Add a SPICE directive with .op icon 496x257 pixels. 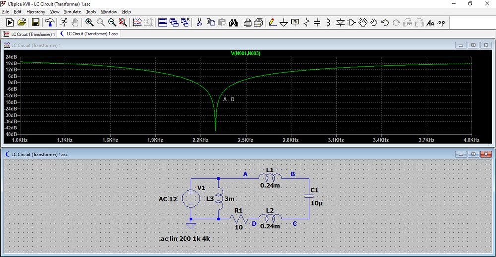coord(441,22)
